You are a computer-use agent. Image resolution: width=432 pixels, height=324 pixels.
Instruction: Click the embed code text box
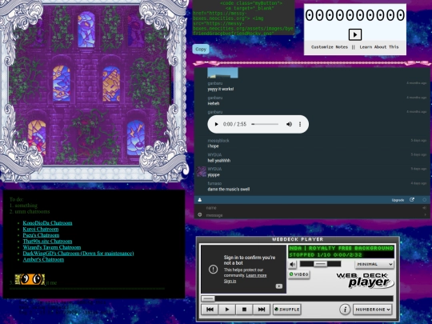click(243, 18)
